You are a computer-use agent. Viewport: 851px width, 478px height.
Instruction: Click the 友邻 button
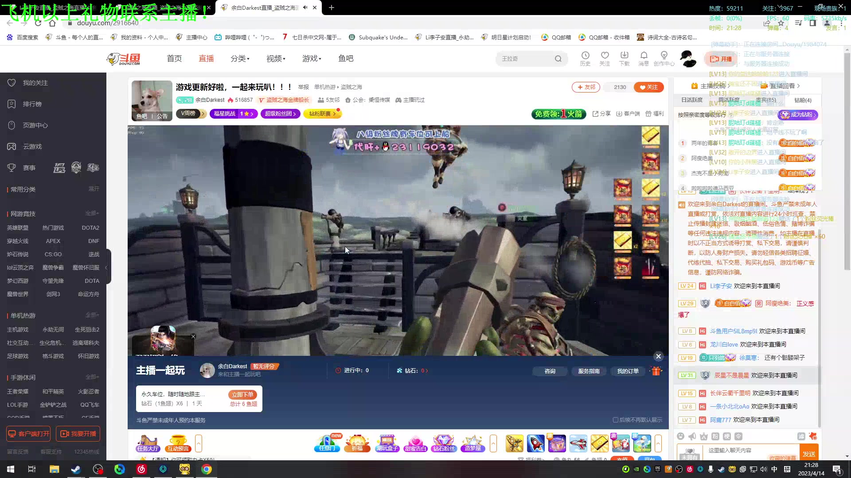click(x=586, y=87)
